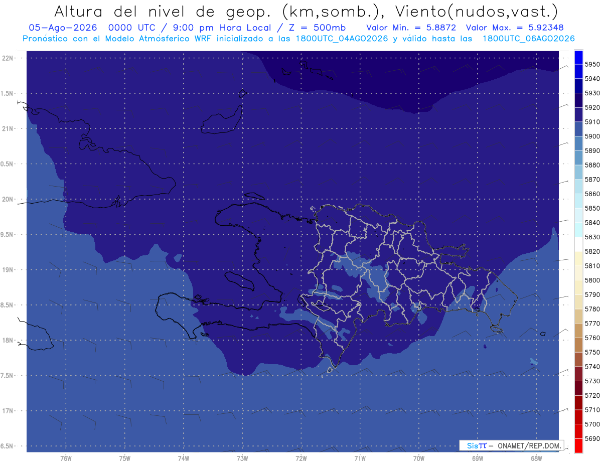Select the '5820' colorbar value
602x465 pixels.
592,251
